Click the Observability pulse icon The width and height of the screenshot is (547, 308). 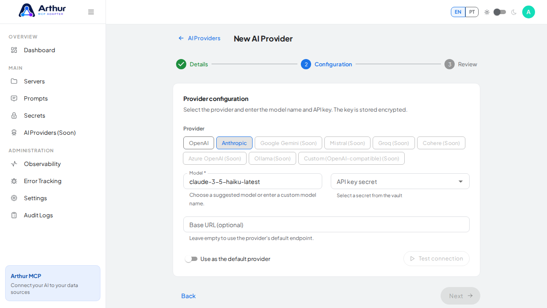click(14, 164)
